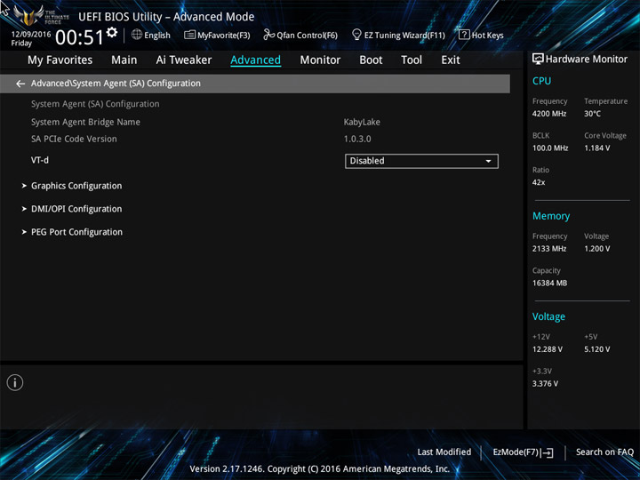This screenshot has width=640, height=480.
Task: Click BCLK value 100.0 MHz
Action: (550, 148)
